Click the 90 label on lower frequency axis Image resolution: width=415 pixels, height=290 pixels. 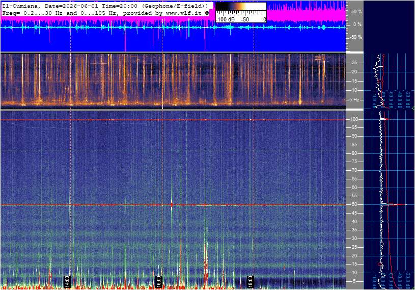354,136
